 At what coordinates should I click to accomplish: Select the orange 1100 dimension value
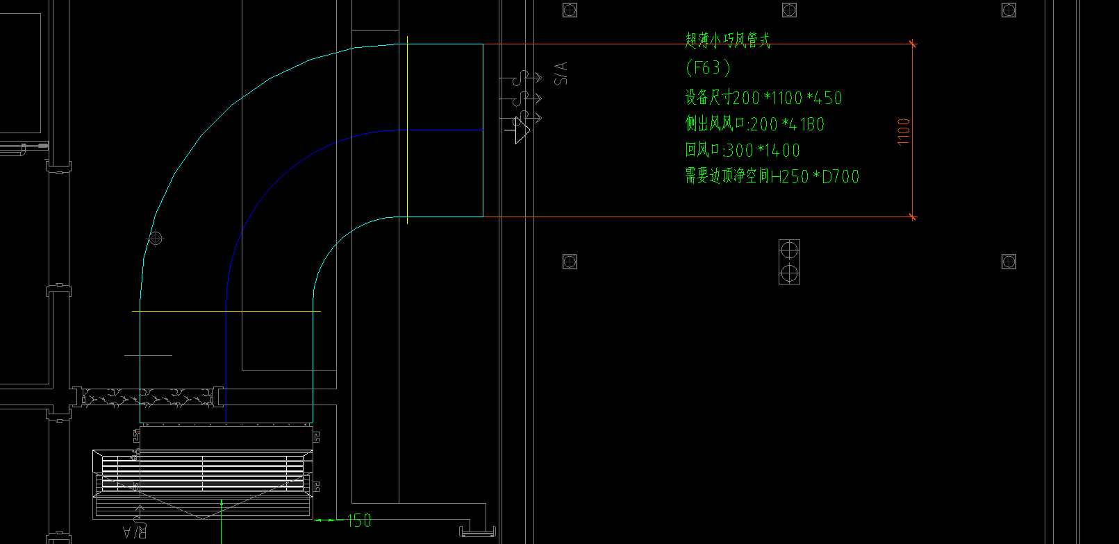pos(904,131)
